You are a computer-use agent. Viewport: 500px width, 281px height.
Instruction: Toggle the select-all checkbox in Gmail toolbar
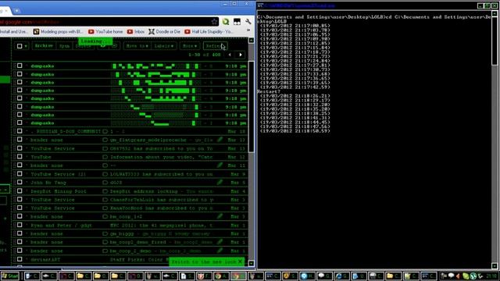(20, 46)
